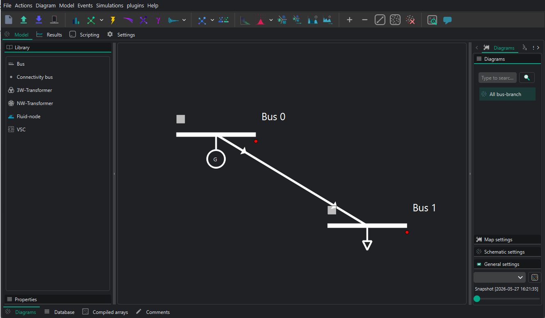
Task: Click the generator G symbol on Bus 0
Action: point(216,159)
